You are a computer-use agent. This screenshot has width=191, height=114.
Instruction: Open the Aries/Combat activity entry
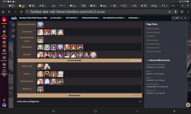152,84
